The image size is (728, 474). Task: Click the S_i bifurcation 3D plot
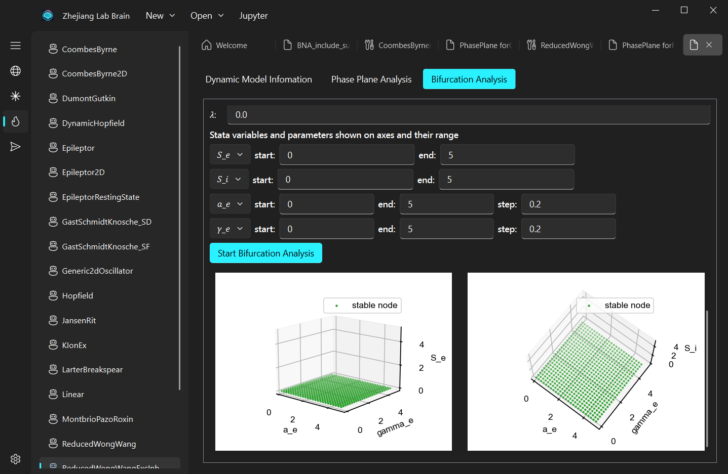click(586, 362)
